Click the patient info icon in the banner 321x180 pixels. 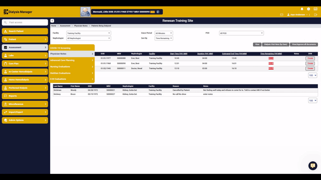point(158,12)
